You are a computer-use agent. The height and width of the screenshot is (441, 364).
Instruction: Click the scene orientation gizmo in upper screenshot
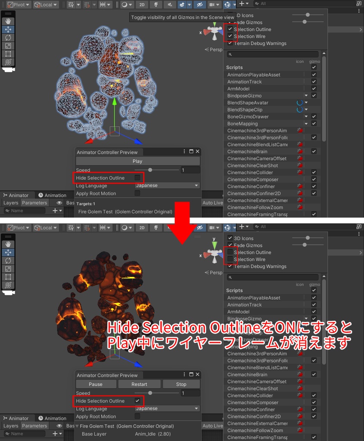(x=214, y=31)
